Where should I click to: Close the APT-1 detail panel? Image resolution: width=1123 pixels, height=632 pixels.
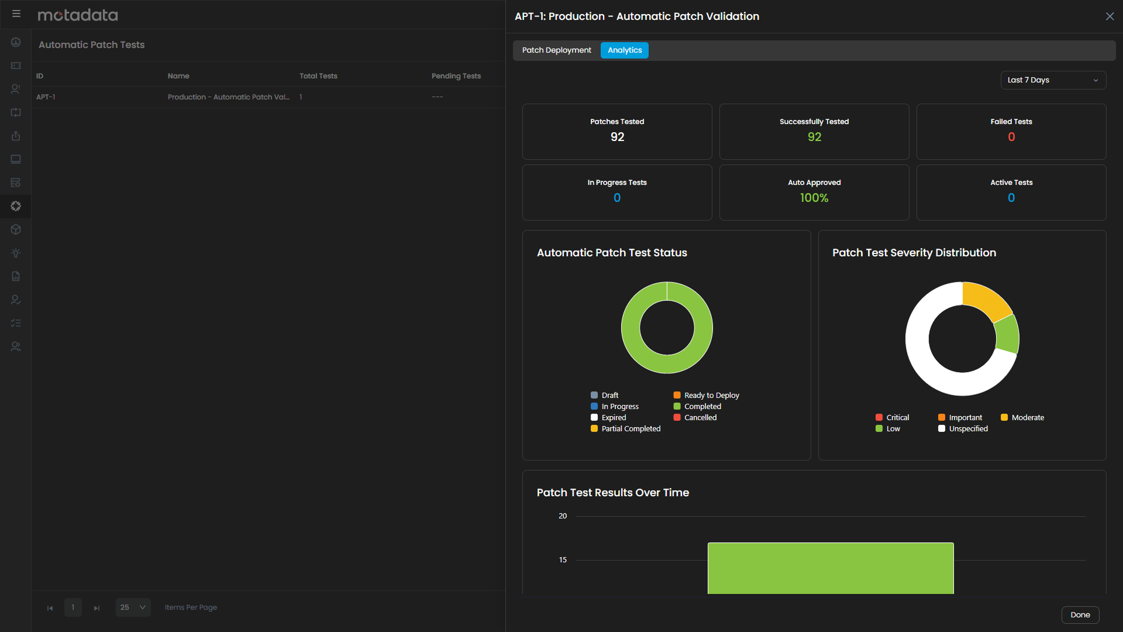click(1110, 16)
